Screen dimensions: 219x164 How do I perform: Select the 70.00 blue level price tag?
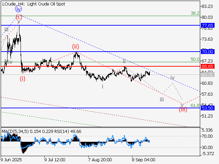(x=208, y=52)
